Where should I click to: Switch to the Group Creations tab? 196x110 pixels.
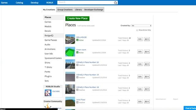(65, 9)
